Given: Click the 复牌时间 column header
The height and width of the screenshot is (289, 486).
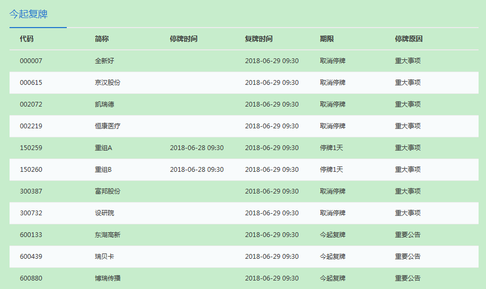Looking at the screenshot, I should tap(259, 39).
